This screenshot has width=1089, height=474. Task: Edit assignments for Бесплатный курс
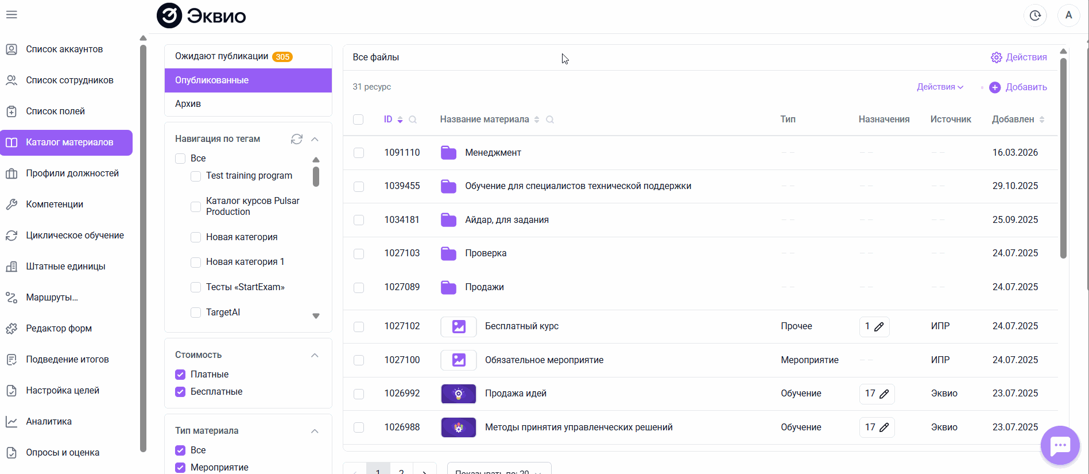pos(879,326)
